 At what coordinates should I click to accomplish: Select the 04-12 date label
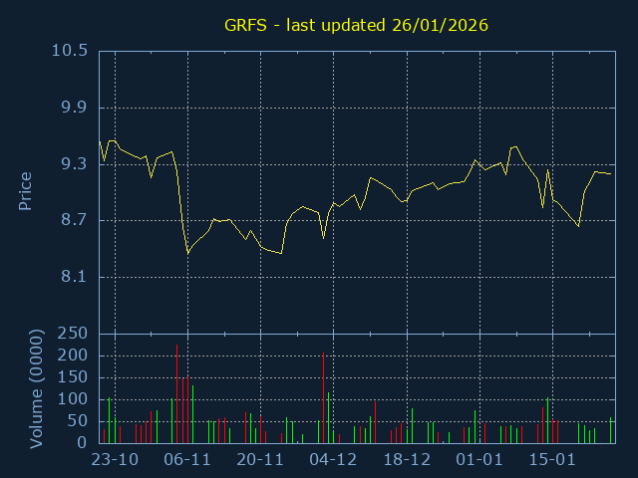coord(333,460)
